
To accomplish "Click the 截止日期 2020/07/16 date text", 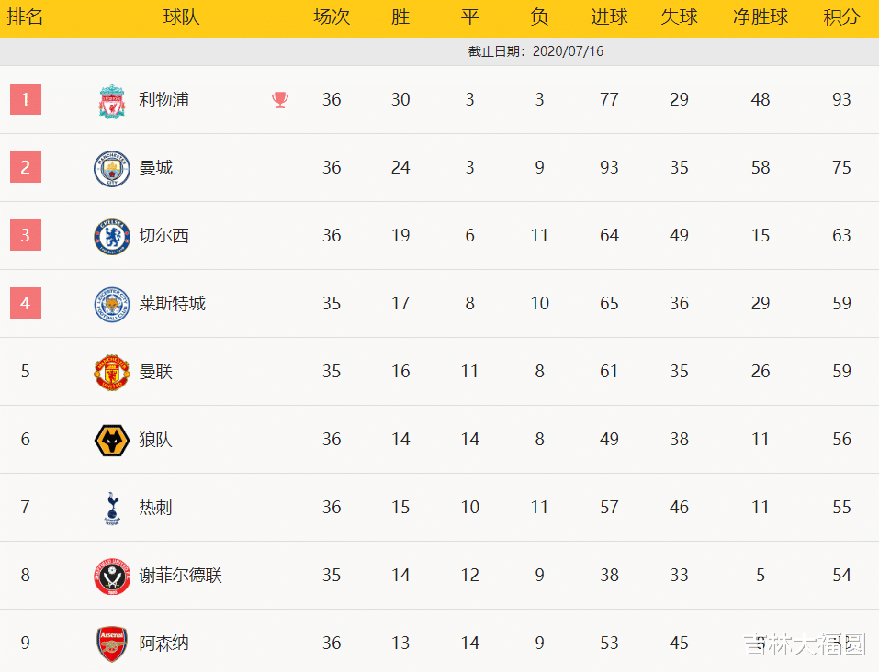I will coord(535,51).
